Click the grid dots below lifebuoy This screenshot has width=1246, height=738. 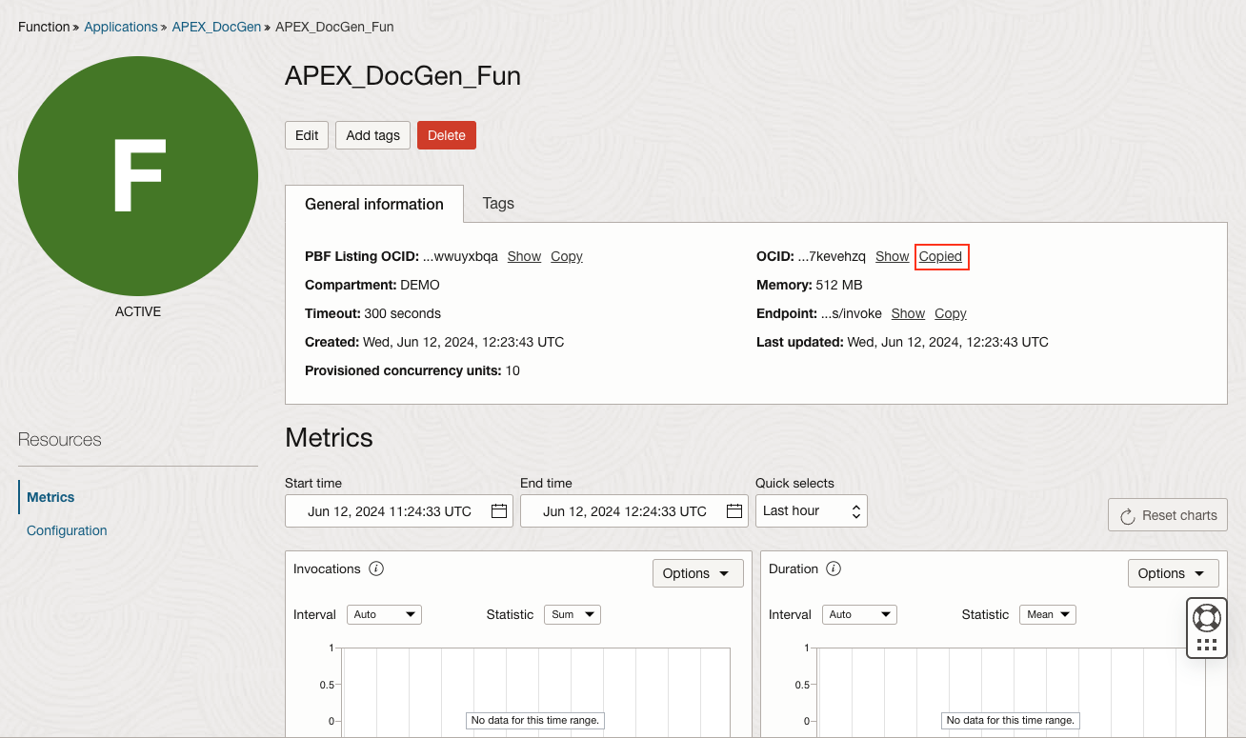click(x=1206, y=645)
